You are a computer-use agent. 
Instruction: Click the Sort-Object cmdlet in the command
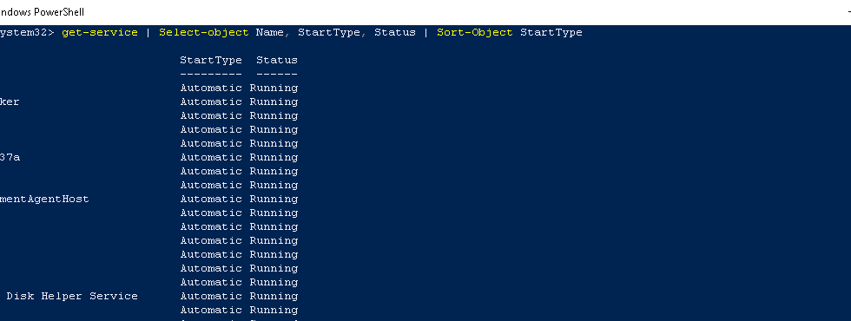click(475, 33)
